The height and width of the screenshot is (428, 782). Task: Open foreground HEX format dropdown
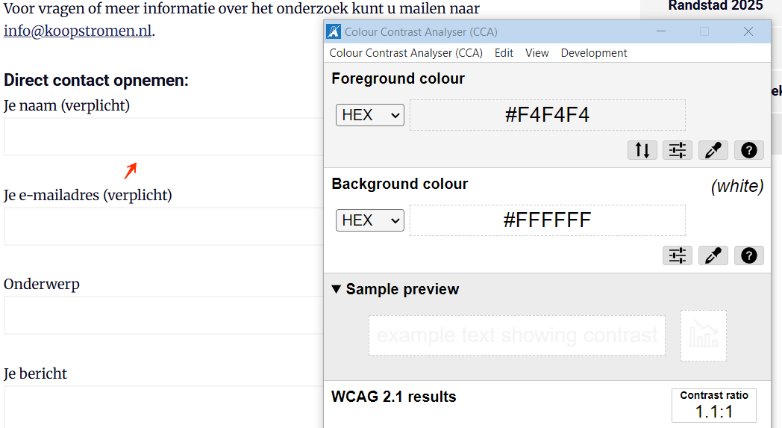tap(369, 115)
